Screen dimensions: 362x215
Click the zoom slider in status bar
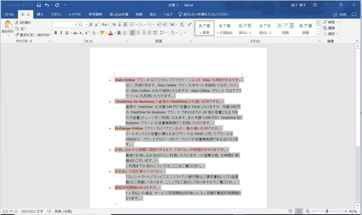327,211
